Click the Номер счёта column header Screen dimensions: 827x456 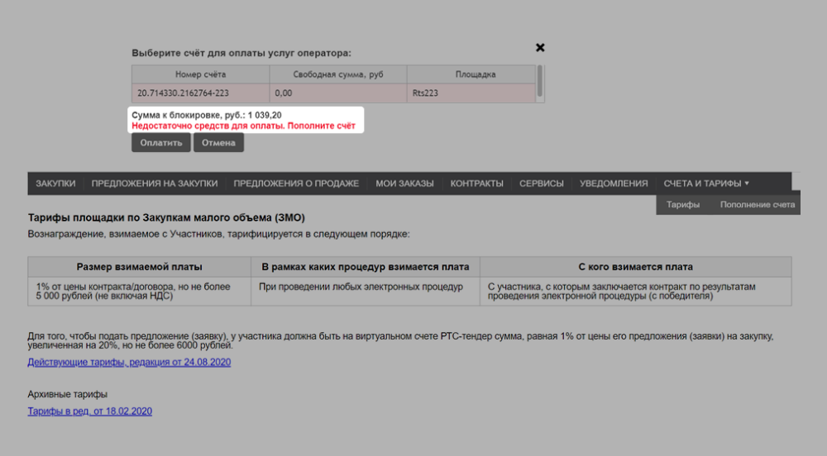pos(200,74)
